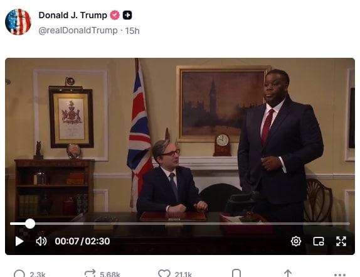The width and height of the screenshot is (360, 277).
Task: Expand the video to fullscreen
Action: pyautogui.click(x=341, y=241)
